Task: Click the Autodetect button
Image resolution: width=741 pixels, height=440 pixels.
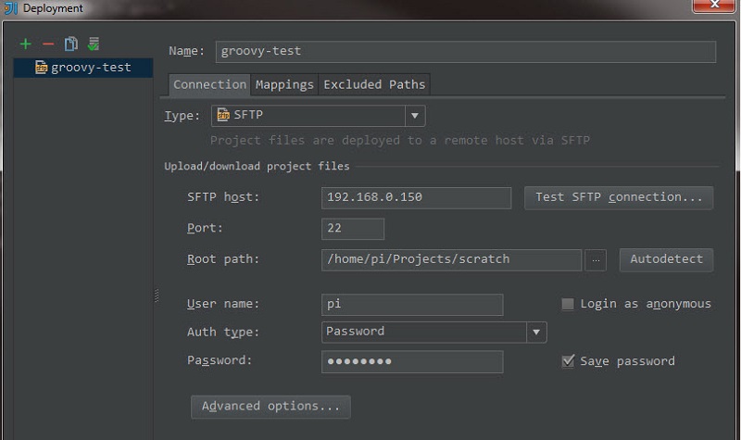Action: [x=666, y=259]
